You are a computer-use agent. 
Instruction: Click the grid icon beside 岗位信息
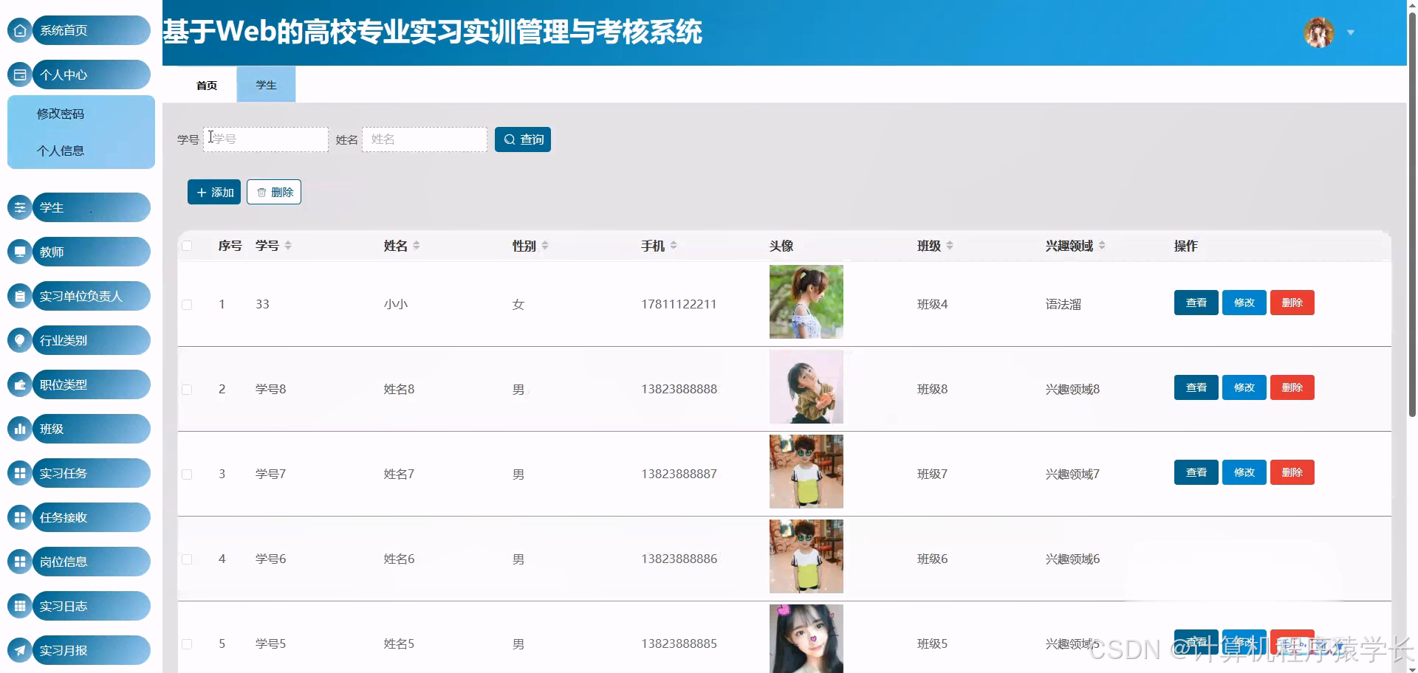click(20, 562)
